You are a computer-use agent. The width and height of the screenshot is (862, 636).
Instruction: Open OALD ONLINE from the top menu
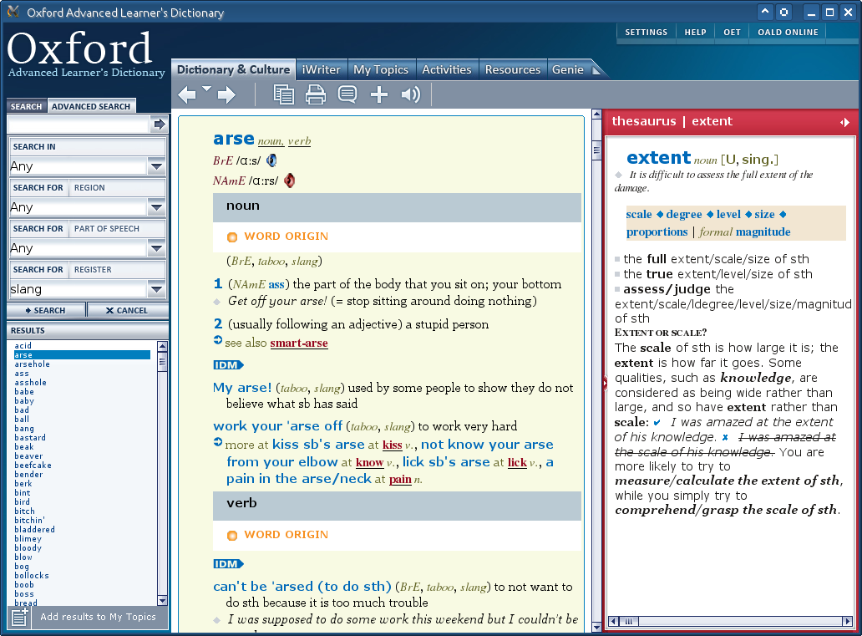788,32
